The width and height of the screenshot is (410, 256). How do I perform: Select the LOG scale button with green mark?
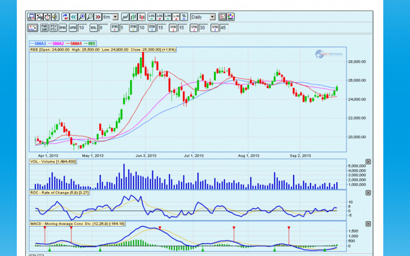click(x=151, y=17)
